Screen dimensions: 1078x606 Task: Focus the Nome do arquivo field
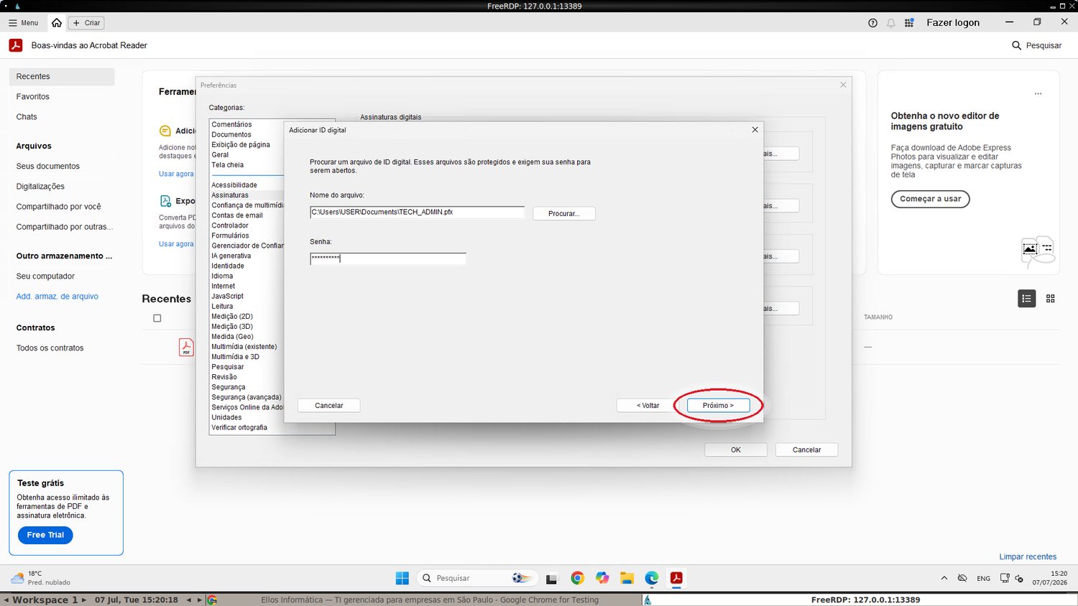pyautogui.click(x=418, y=213)
